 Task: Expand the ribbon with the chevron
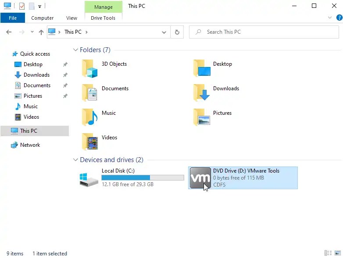pos(330,18)
